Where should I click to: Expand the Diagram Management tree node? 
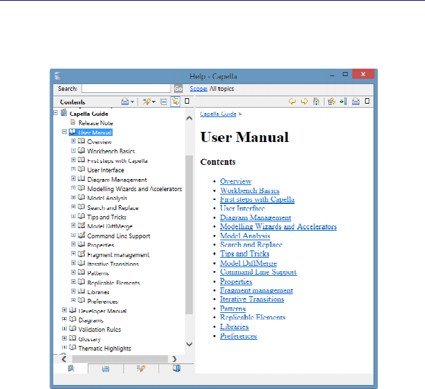(x=73, y=178)
